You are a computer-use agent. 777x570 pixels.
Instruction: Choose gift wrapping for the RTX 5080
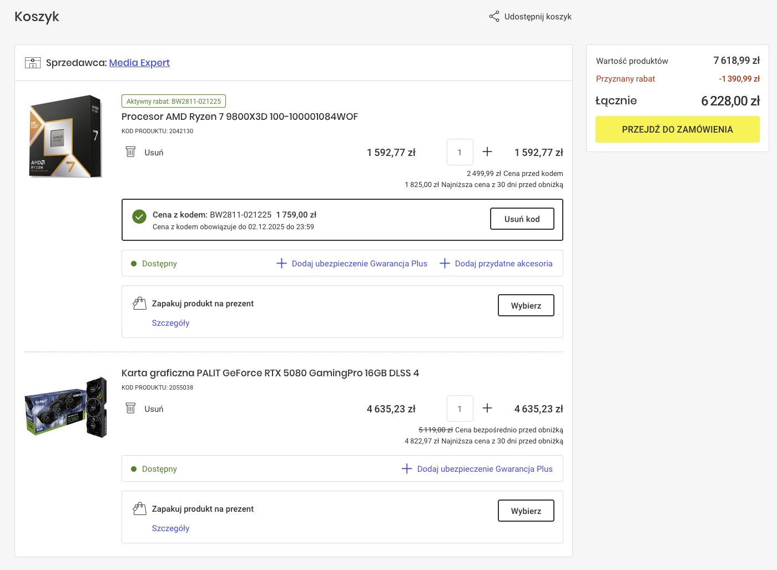526,511
